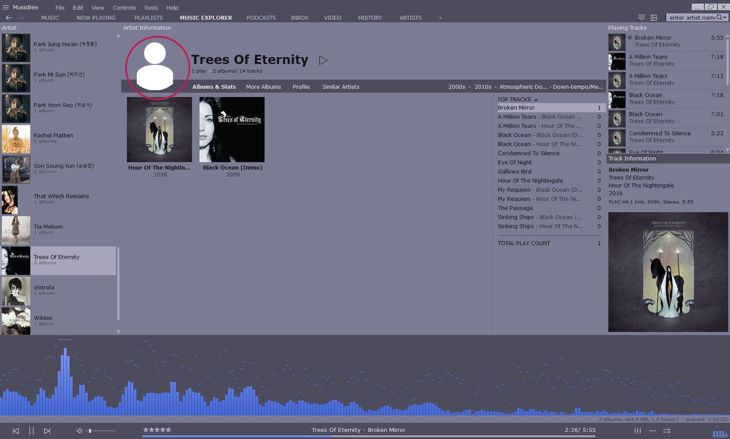This screenshot has width=730, height=439.
Task: Click the artist placeholder picture
Action: [157, 67]
